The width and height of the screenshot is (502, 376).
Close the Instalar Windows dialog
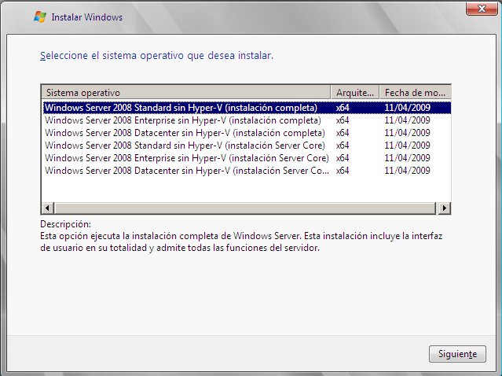pos(482,9)
